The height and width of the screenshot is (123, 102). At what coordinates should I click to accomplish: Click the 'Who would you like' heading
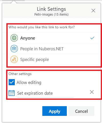(x=42, y=27)
